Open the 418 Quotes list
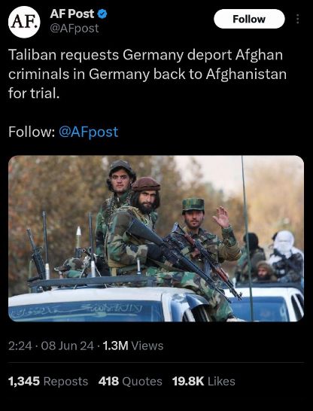 (x=130, y=382)
